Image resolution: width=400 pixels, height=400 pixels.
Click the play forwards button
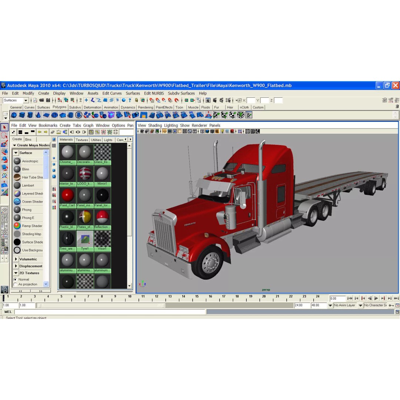tap(376, 298)
